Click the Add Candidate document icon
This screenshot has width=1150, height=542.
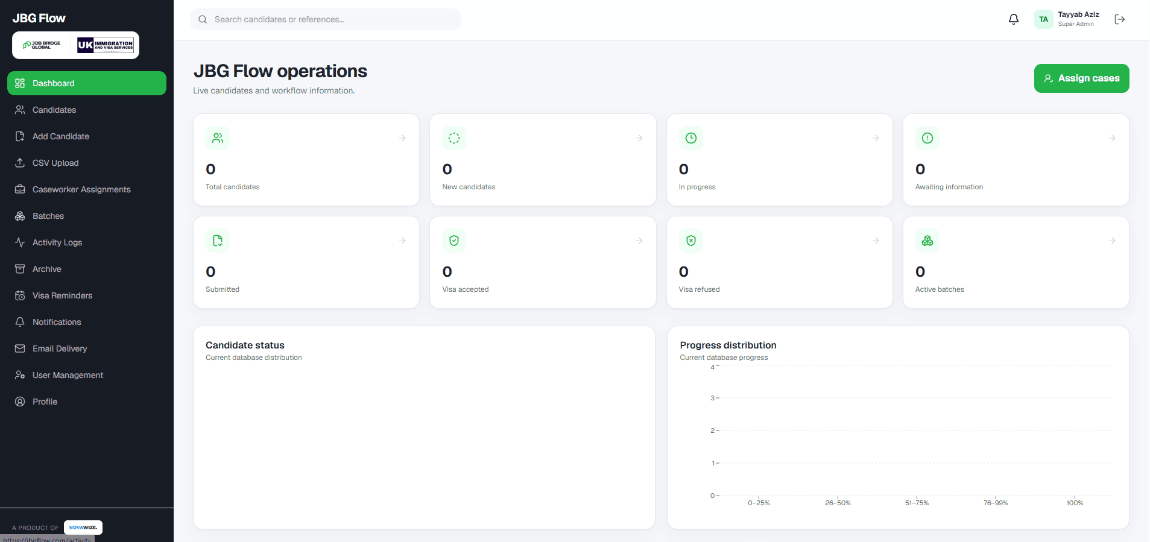(20, 136)
